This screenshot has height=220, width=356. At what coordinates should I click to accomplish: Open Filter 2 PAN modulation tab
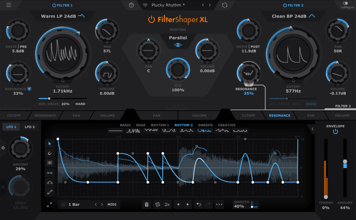[310, 116]
